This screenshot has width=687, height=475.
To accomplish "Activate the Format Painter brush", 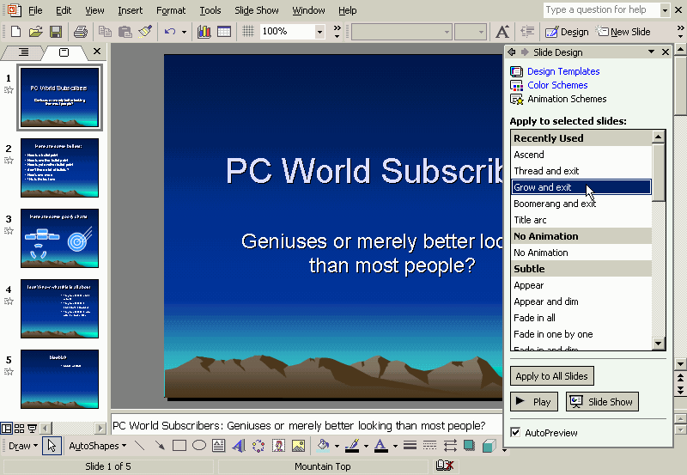I will (145, 32).
